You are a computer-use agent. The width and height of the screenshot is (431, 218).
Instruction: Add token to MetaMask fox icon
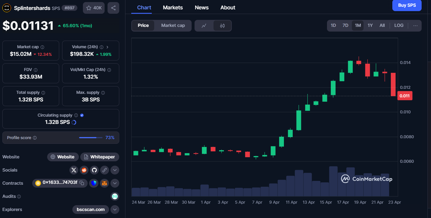(x=105, y=183)
